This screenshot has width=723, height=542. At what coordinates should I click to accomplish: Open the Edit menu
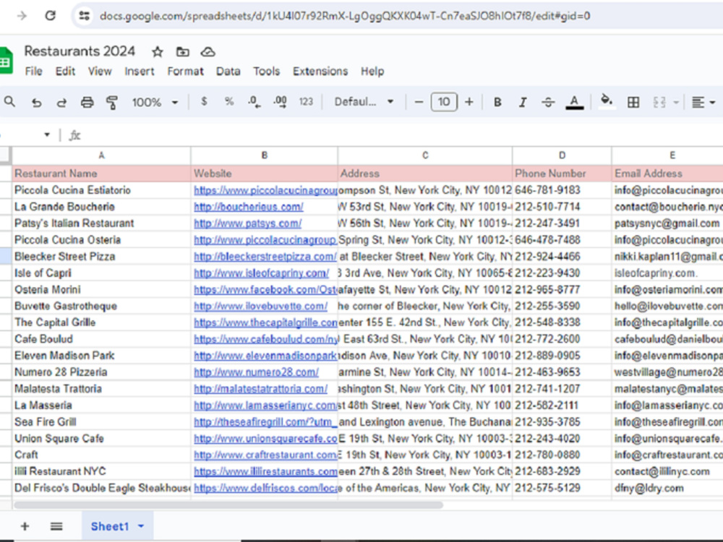click(65, 72)
